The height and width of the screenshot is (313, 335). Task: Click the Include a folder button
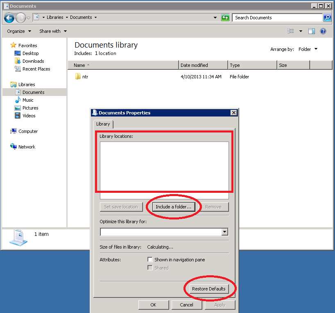point(174,207)
